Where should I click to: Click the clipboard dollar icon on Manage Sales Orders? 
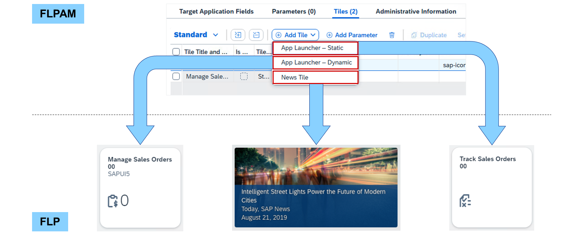pos(113,201)
